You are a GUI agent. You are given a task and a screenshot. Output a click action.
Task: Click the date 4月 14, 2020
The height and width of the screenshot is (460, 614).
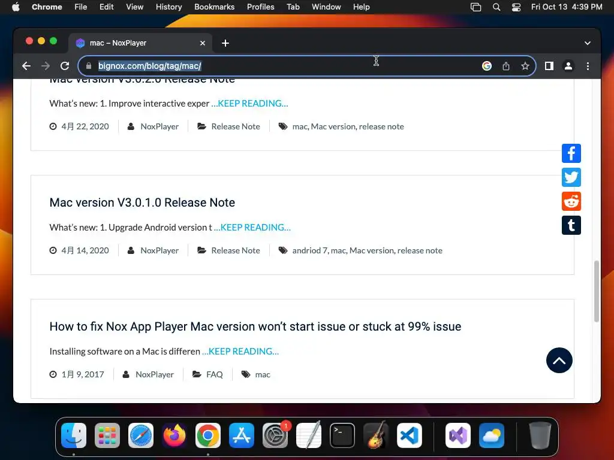pos(85,250)
